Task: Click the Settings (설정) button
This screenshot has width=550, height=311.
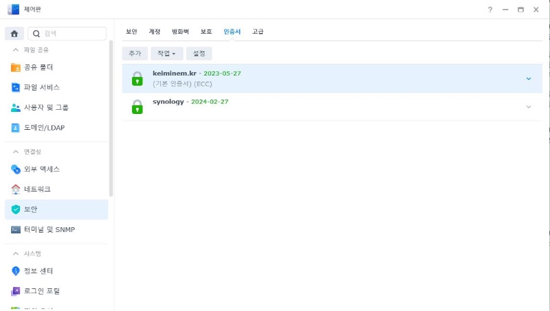Action: [199, 54]
